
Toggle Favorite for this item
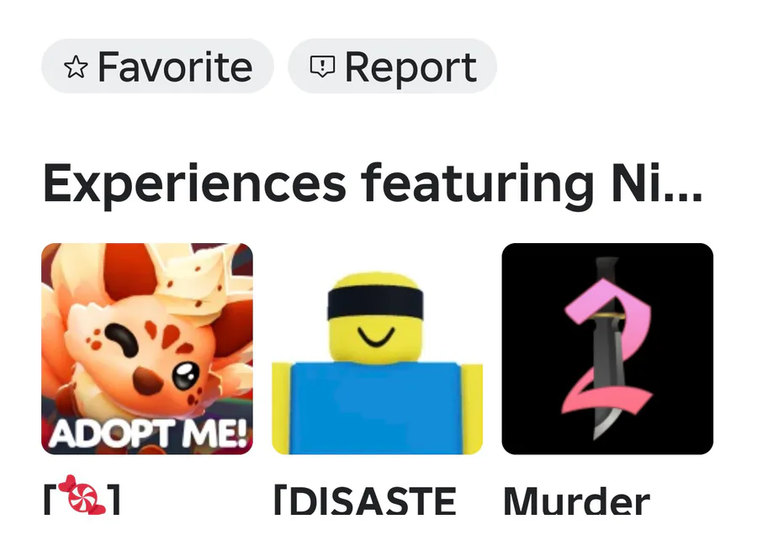click(157, 66)
